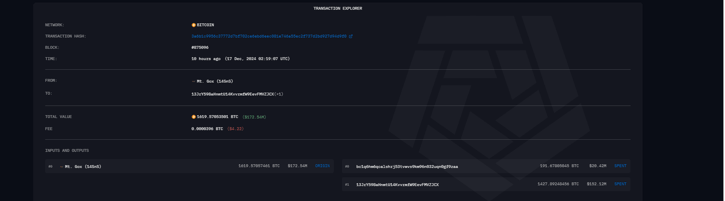The width and height of the screenshot is (725, 201).
Task: Click the ORIGIN link on input #0
Action: pos(322,166)
